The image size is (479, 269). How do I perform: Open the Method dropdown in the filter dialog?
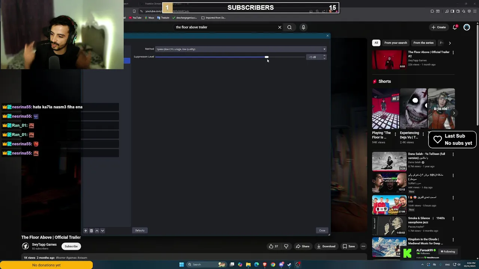(x=241, y=49)
